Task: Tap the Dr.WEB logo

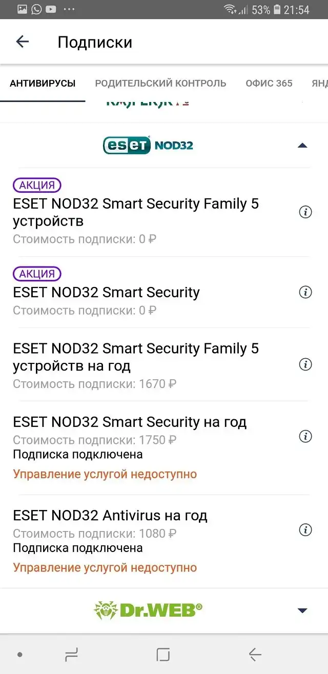Action: tap(148, 610)
